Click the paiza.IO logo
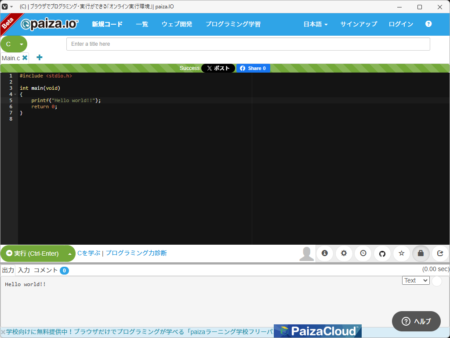The width and height of the screenshot is (450, 338). [x=49, y=24]
